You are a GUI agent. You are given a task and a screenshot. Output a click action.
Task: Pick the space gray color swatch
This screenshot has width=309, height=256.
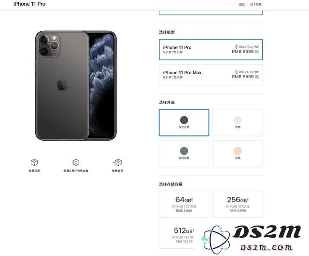coord(184,122)
